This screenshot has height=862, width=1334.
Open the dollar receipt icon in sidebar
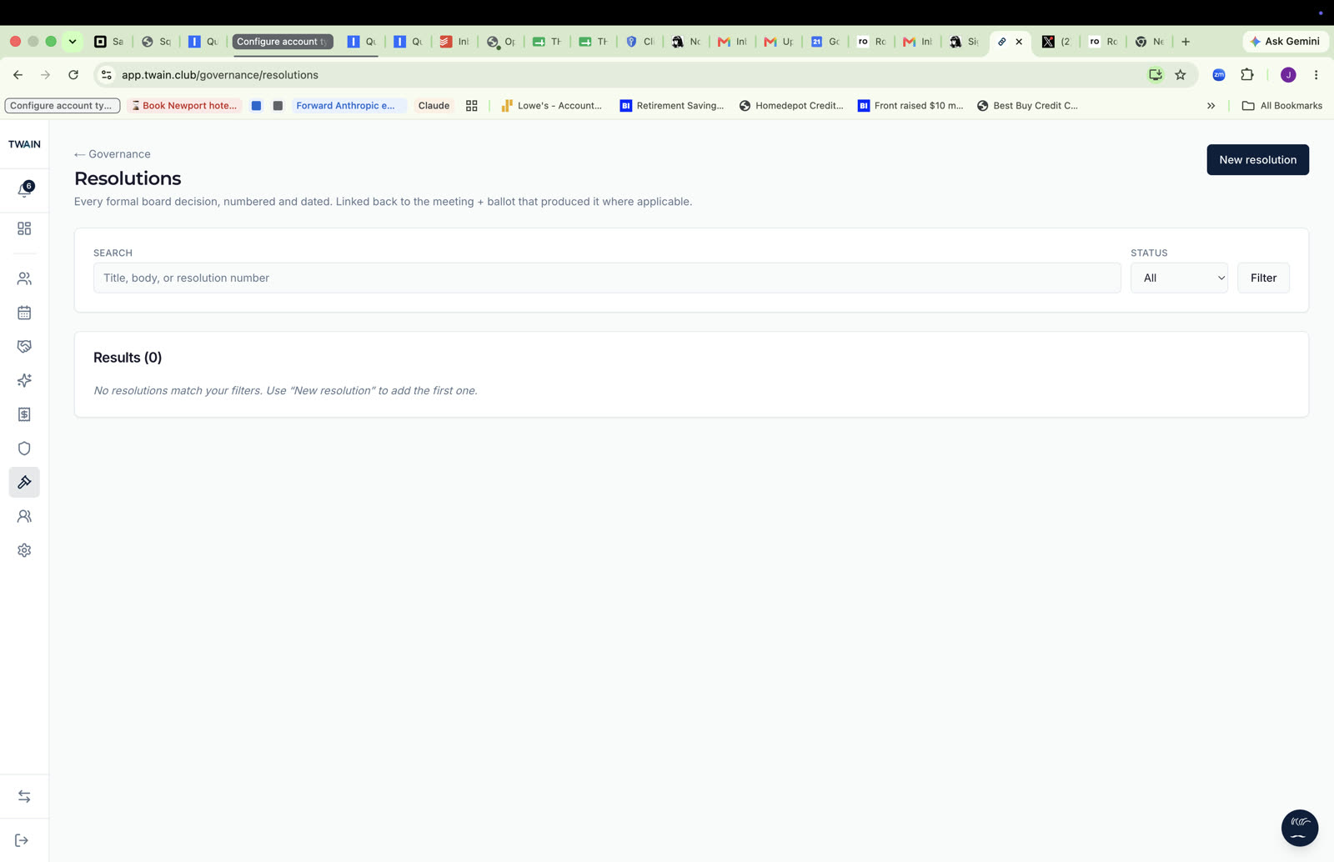(24, 414)
